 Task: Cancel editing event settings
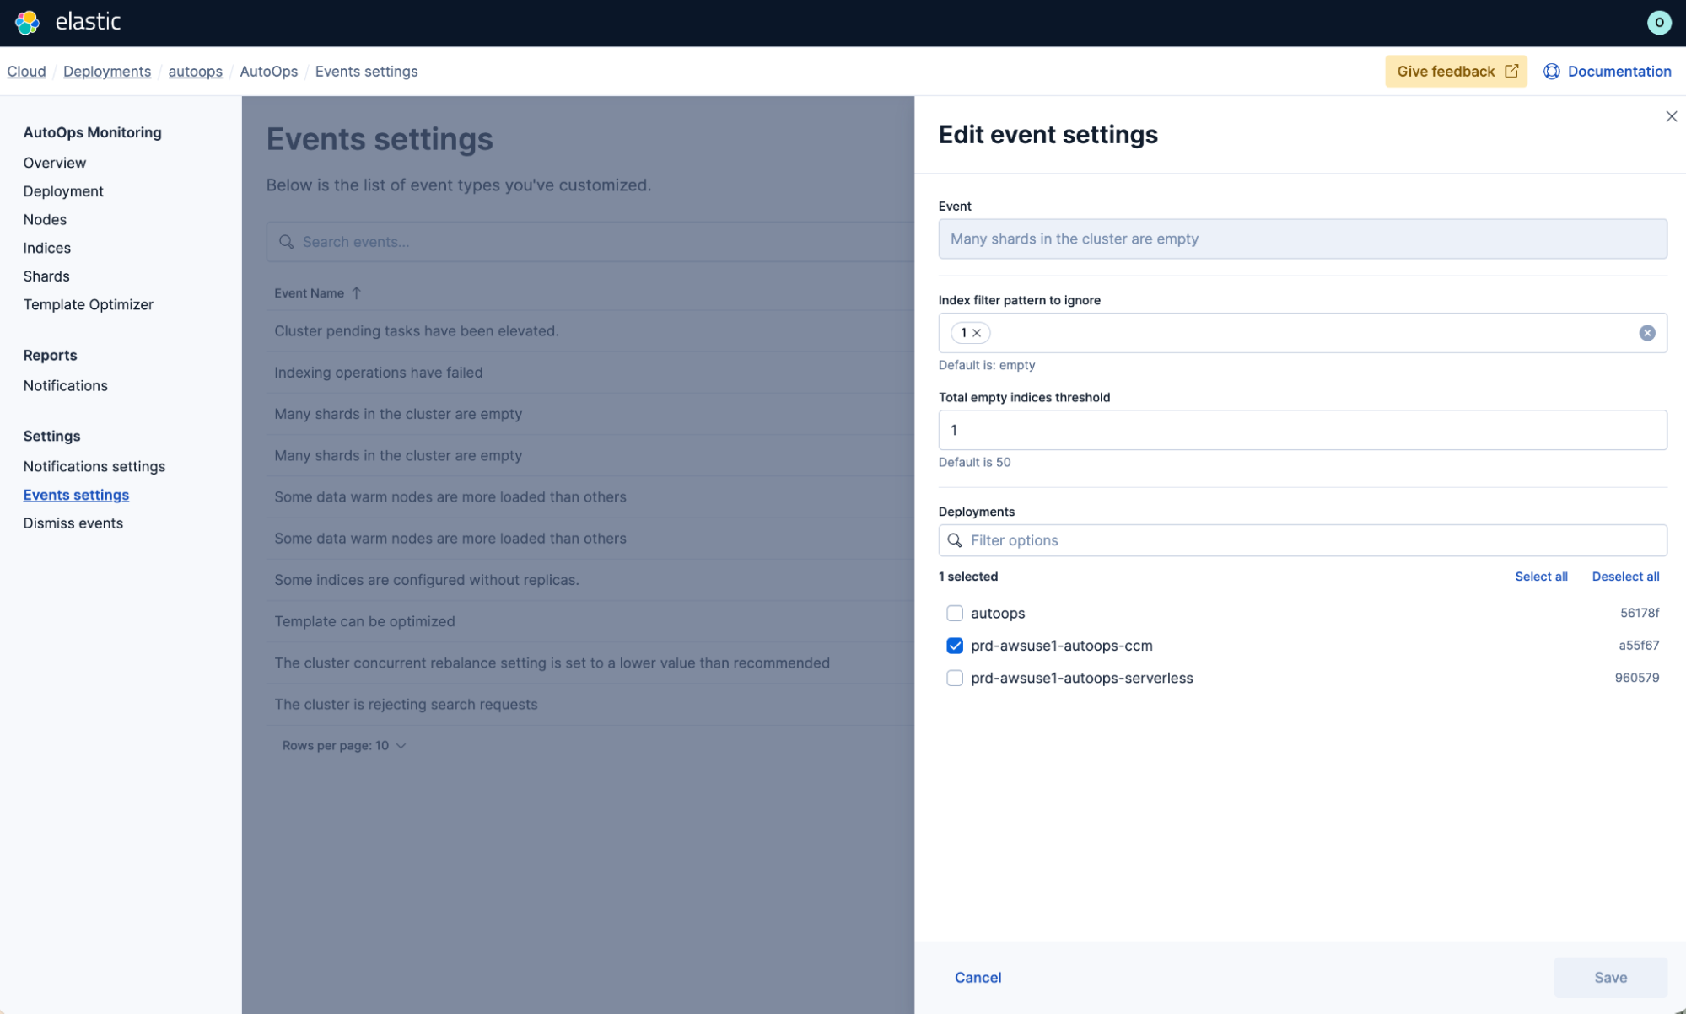[x=978, y=977]
